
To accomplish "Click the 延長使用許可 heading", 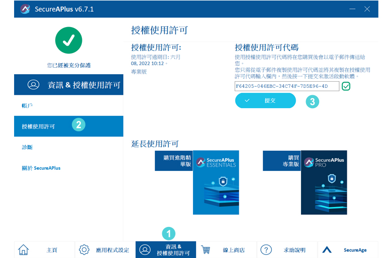I will tap(155, 144).
